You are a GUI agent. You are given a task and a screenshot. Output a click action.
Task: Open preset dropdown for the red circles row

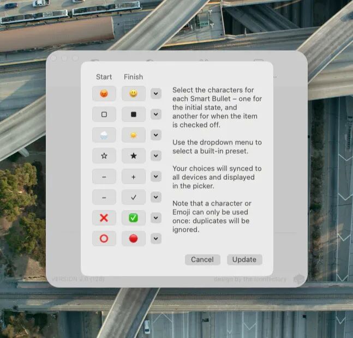156,239
